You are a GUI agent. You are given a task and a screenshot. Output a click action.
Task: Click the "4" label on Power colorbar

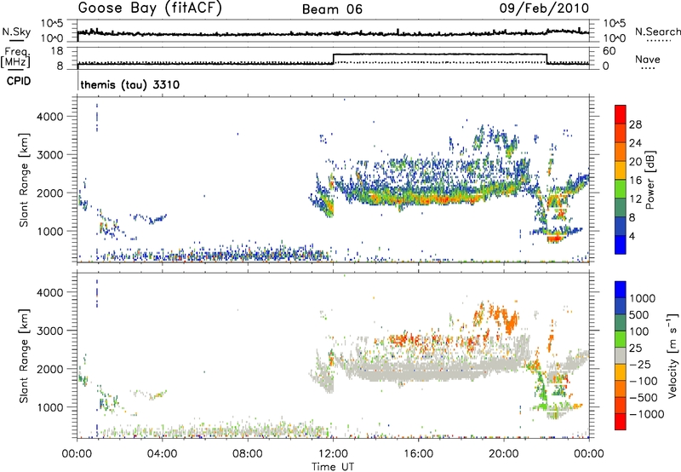point(632,236)
